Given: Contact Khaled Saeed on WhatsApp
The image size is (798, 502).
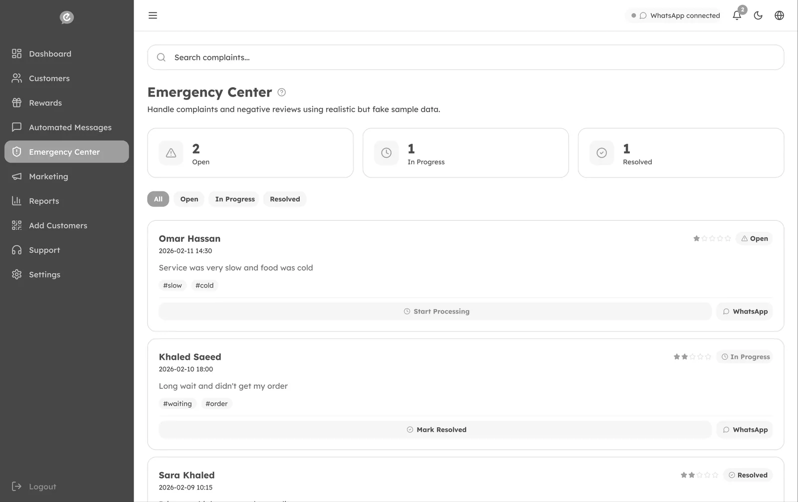Looking at the screenshot, I should (745, 430).
